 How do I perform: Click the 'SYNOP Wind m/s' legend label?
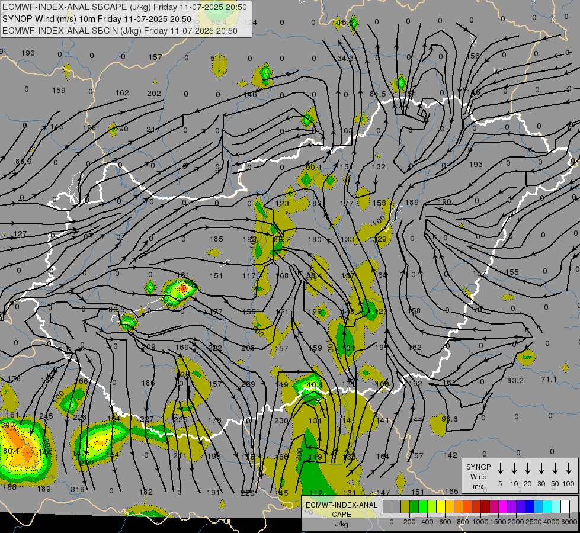[x=478, y=476]
